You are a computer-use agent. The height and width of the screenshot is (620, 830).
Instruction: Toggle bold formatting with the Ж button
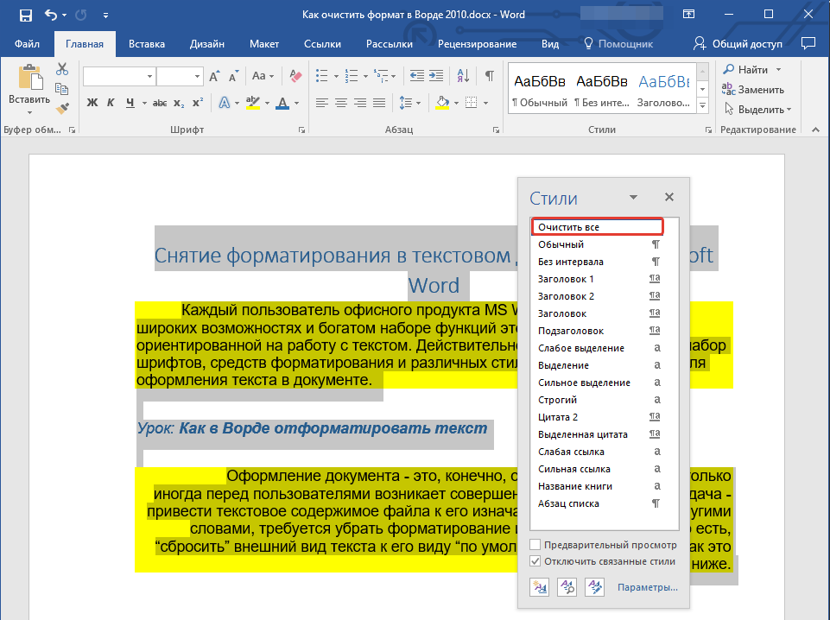(92, 103)
